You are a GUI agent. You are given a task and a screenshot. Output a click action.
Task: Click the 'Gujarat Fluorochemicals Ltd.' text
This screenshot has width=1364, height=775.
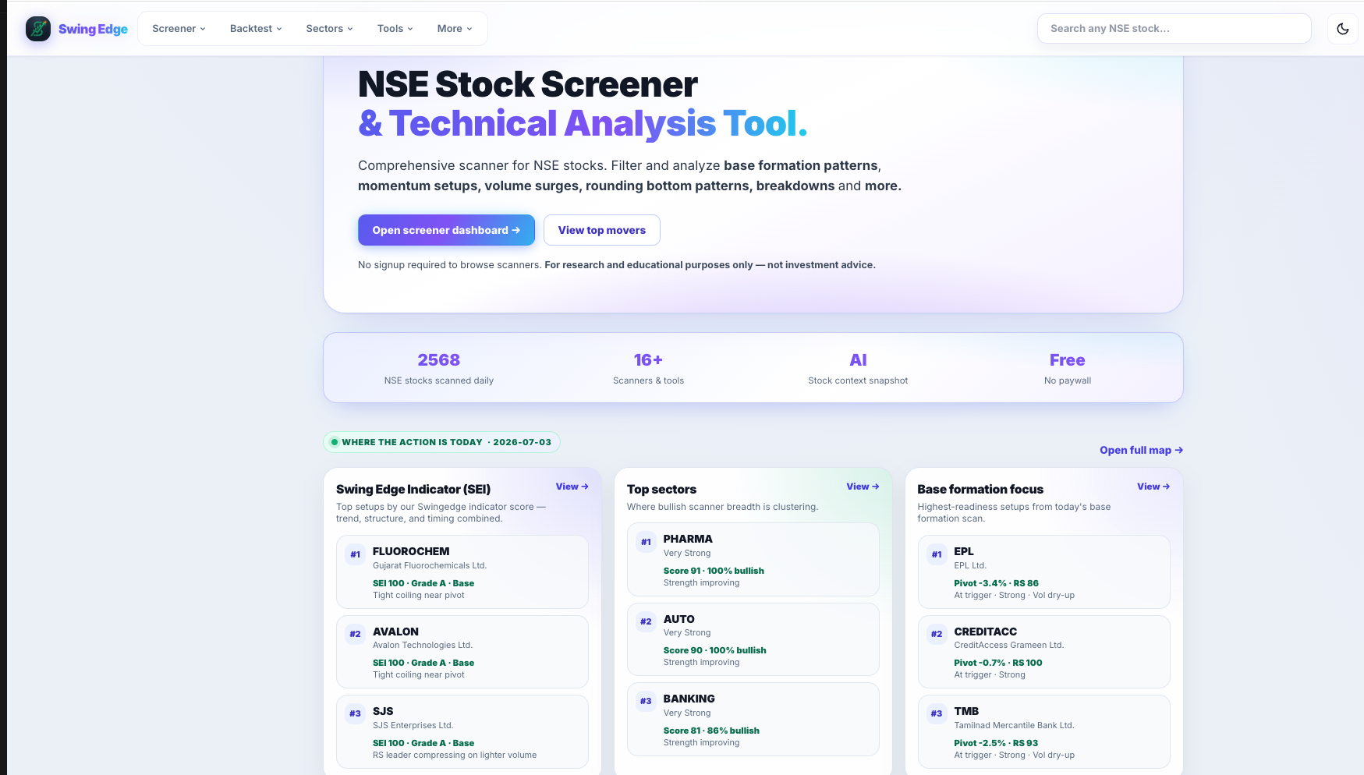[430, 565]
